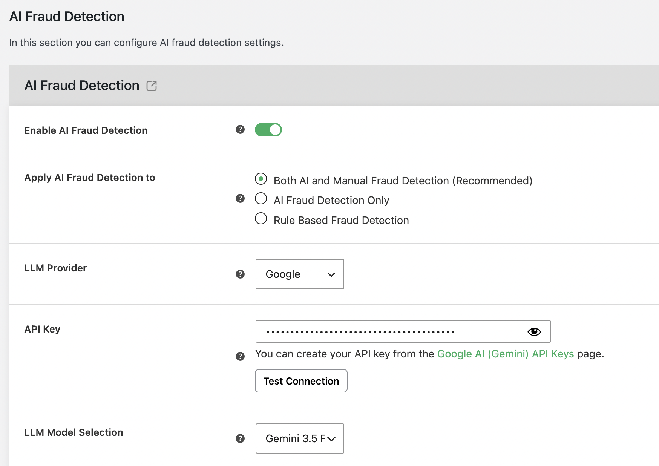Click help icon beside Apply AI Fraud Detection to
Image resolution: width=659 pixels, height=466 pixels.
pyautogui.click(x=240, y=199)
